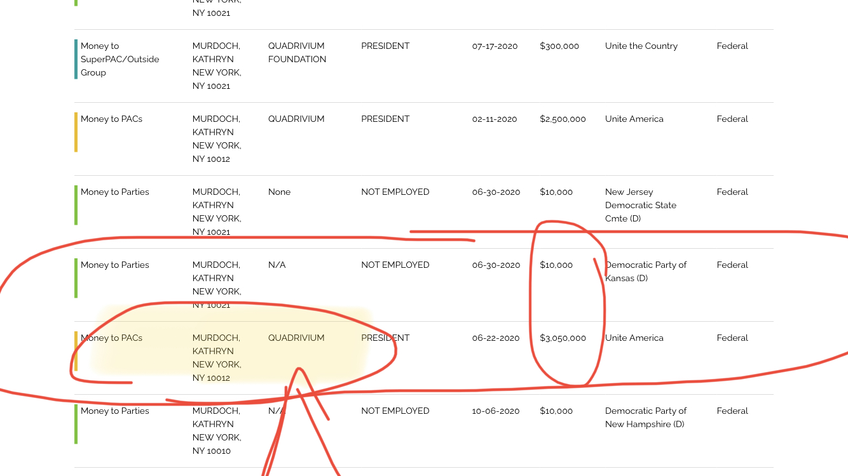Click "Unite America" in the $3,050,000 row

[634, 338]
